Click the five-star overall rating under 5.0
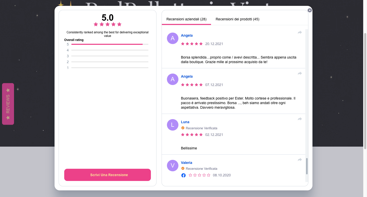Image resolution: width=367 pixels, height=197 pixels. [x=108, y=24]
